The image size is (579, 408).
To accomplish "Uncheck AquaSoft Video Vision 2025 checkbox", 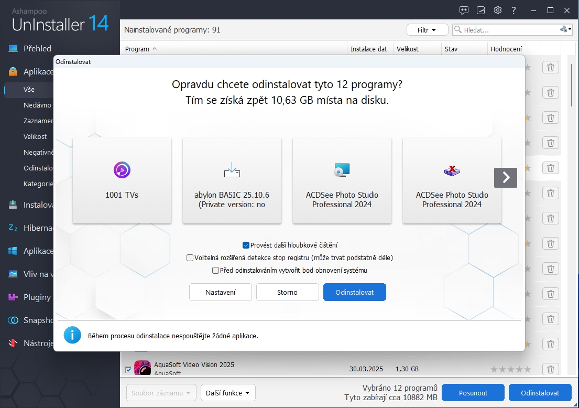I will [x=128, y=370].
